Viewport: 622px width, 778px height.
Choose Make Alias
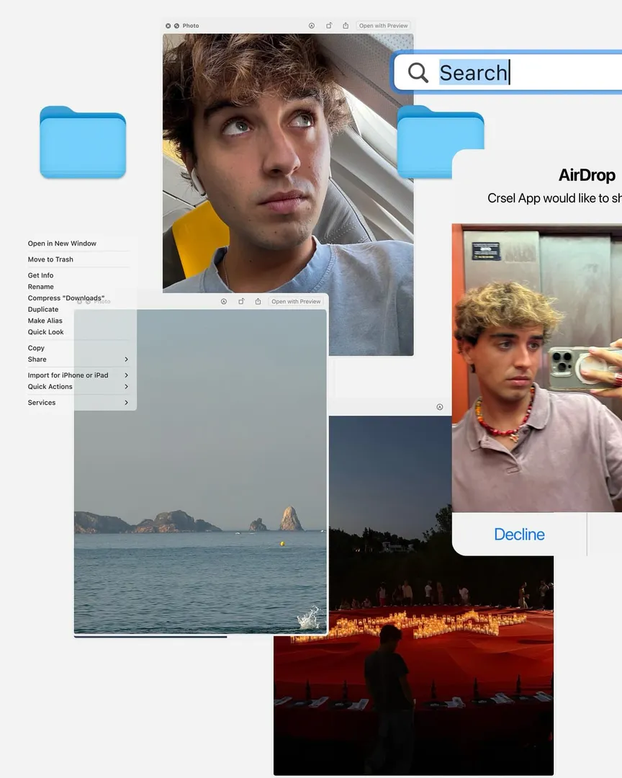pyautogui.click(x=45, y=321)
